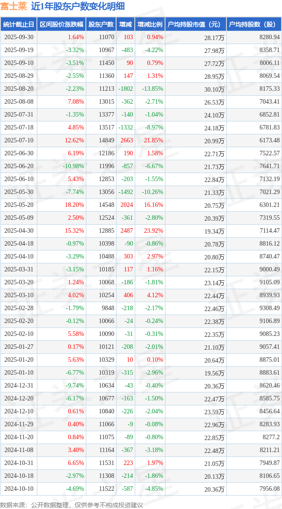Click the 增减比例 column header
Image resolution: width=282 pixels, height=509 pixels.
150,24
